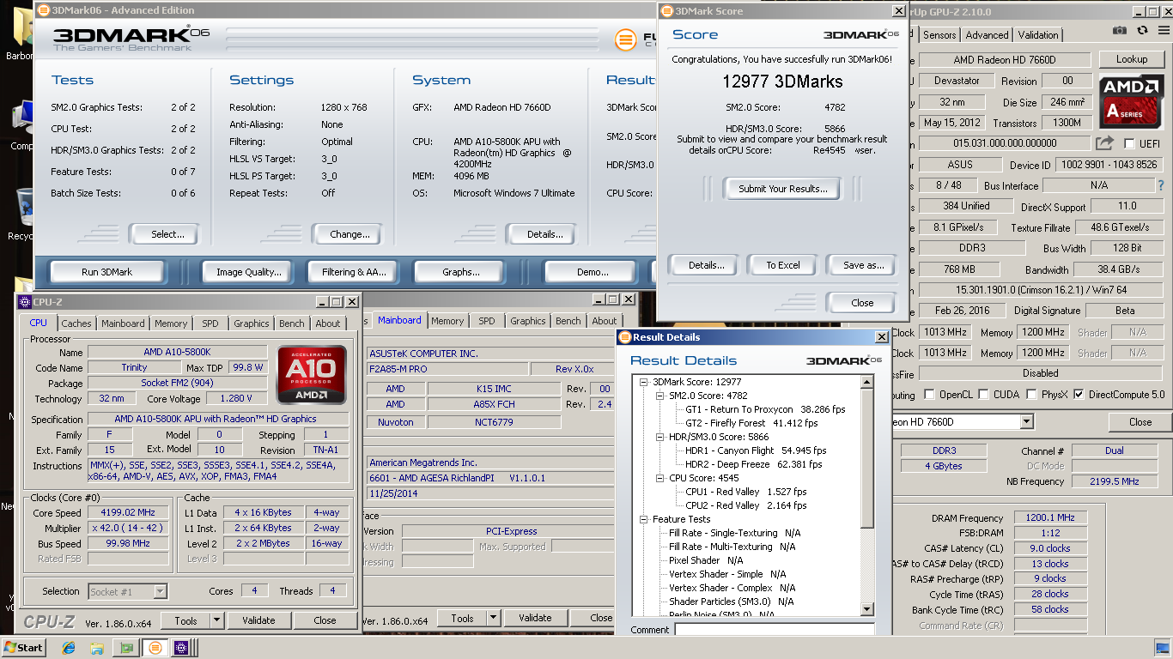1173x659 pixels.
Task: Click the 3DMark Score dialog title icon
Action: click(666, 11)
